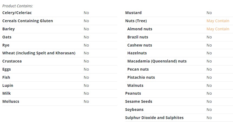Click the Lupin allergen label
The height and width of the screenshot is (122, 233).
8,85
